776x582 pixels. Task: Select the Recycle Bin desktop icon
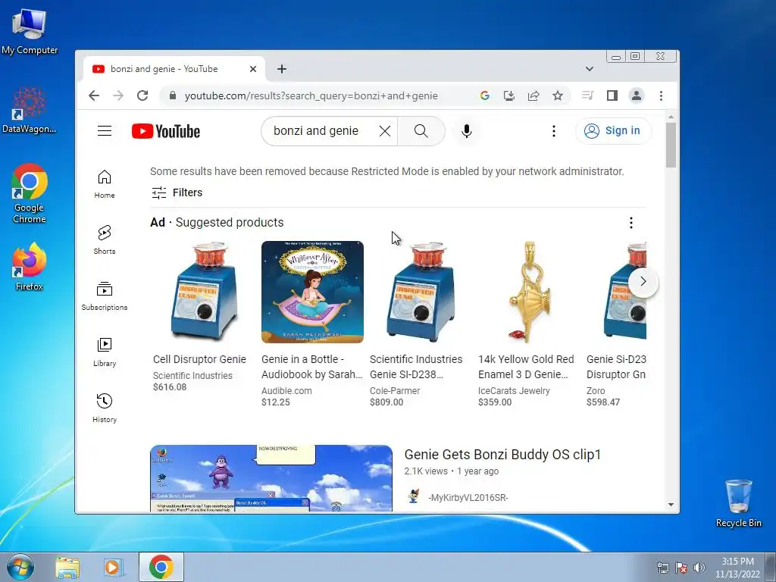click(738, 503)
